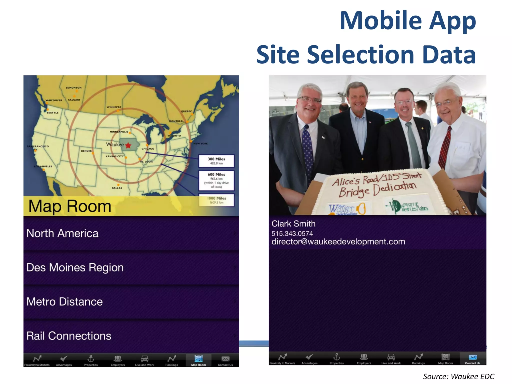The image size is (512, 384).
Task: Click the bridge dedication cake photo
Action: (377, 145)
